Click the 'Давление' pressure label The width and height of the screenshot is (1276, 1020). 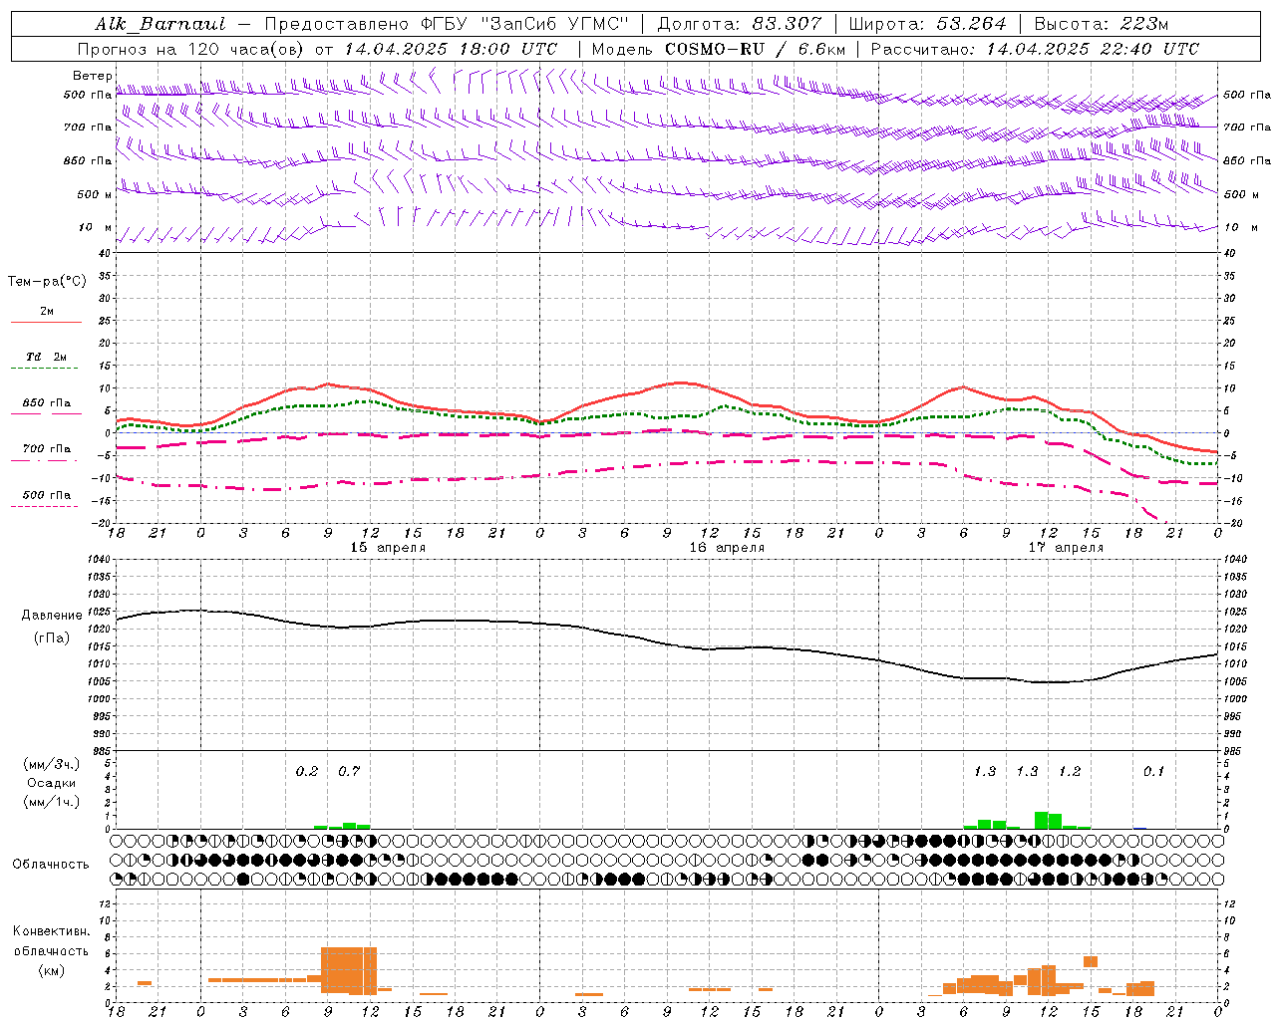[x=52, y=616]
